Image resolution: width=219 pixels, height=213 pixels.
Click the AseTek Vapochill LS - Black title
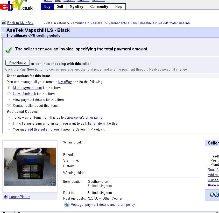38,30
